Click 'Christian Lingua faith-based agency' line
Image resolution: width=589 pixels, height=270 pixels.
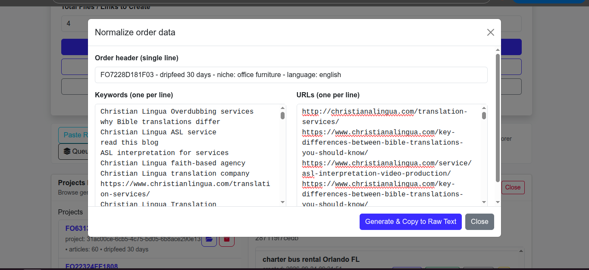173,163
